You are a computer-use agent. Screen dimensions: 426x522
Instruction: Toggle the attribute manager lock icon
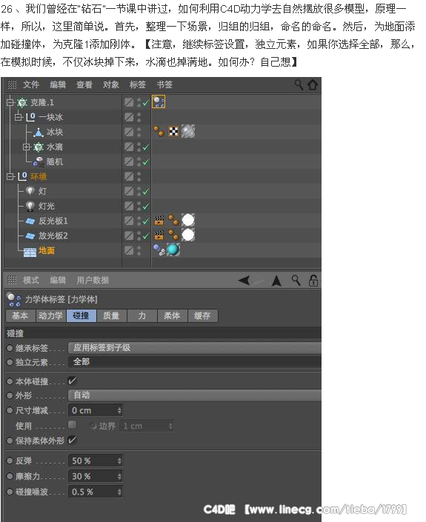[313, 281]
